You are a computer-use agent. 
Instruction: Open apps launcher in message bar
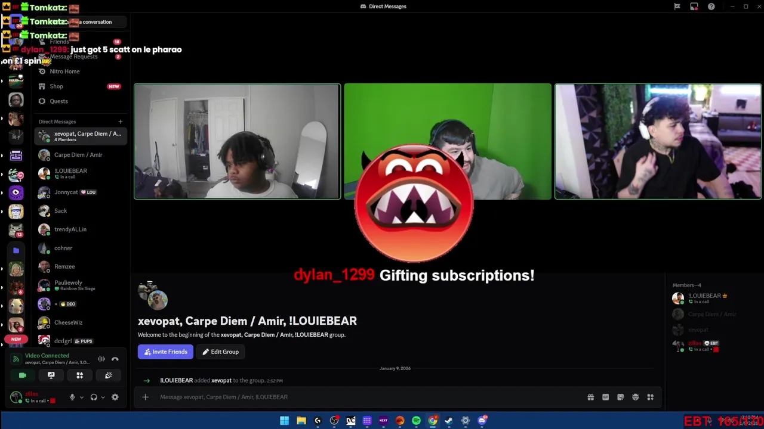(x=650, y=397)
